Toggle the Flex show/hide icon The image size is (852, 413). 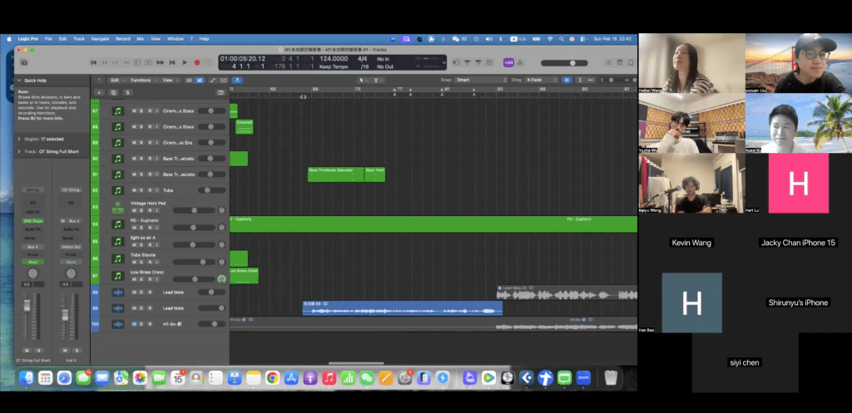pos(224,81)
